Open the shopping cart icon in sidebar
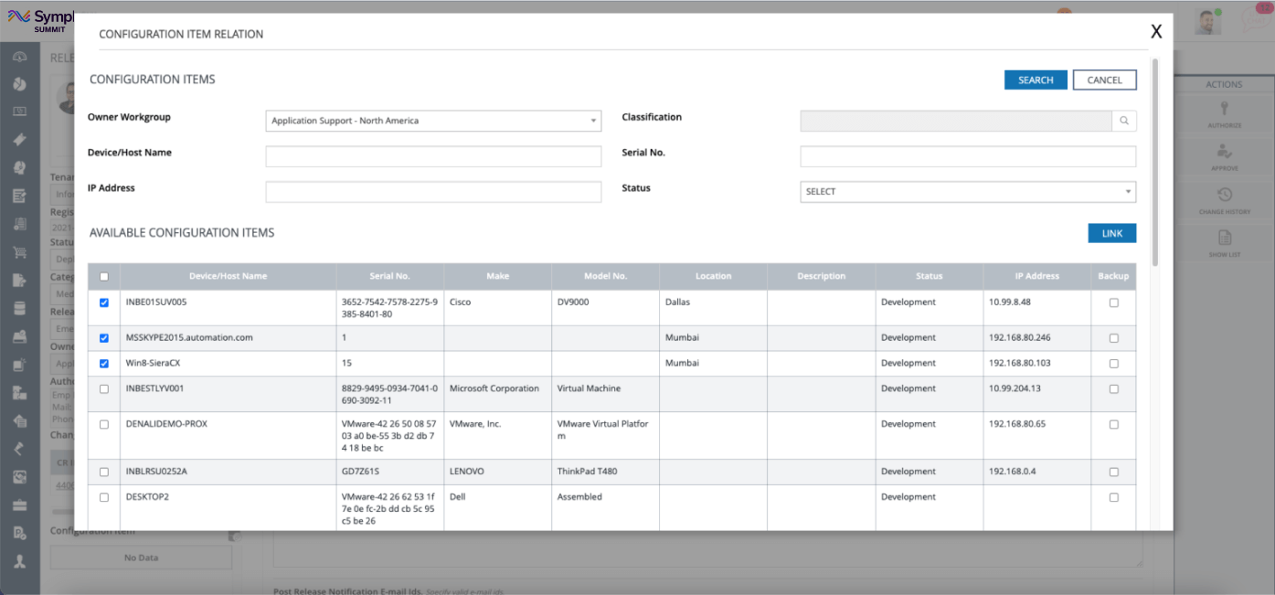 pos(19,252)
